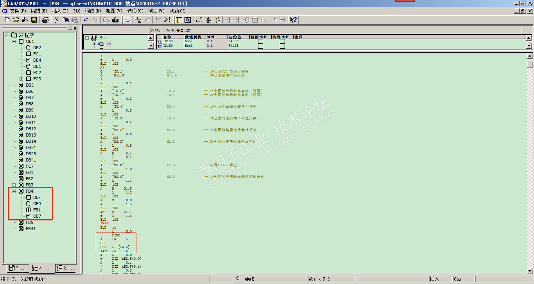The image size is (534, 284).
Task: Open the 插入 menu
Action: point(60,11)
